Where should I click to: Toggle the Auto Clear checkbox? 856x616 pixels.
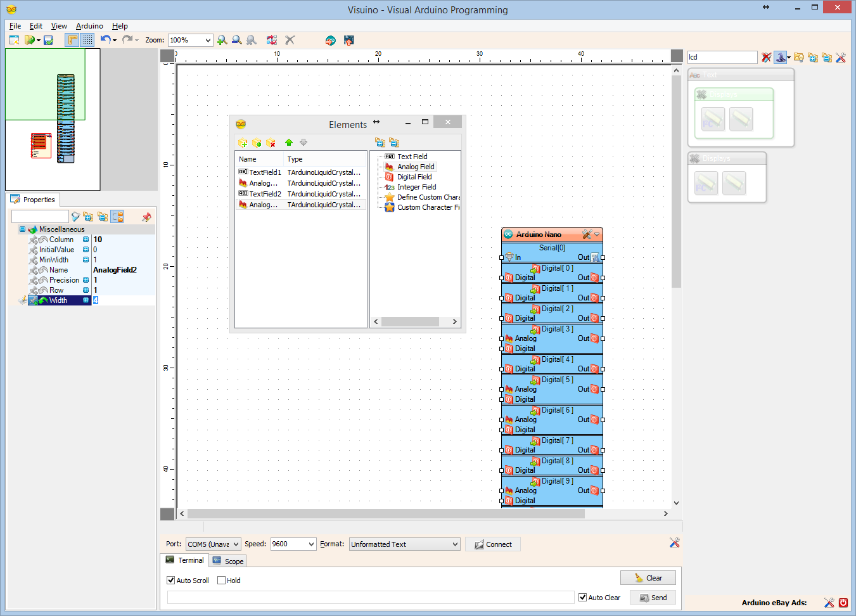click(583, 598)
